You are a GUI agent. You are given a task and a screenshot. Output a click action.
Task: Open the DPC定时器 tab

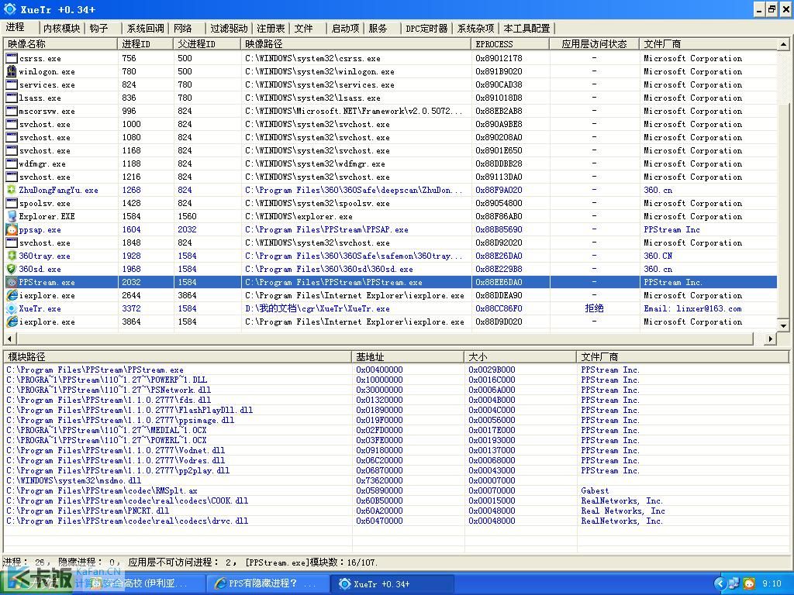(427, 29)
